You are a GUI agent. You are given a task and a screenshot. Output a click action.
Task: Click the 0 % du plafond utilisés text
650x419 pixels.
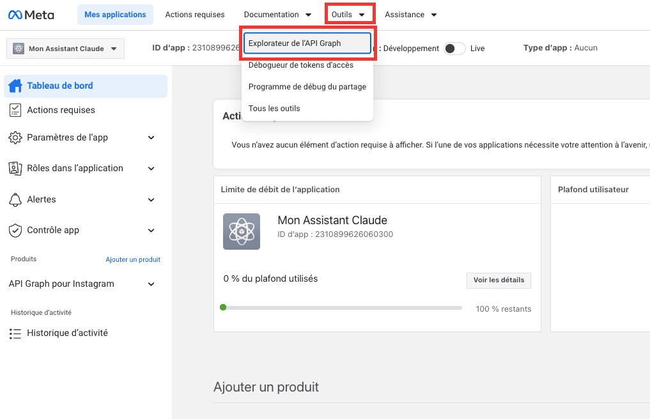tap(270, 279)
